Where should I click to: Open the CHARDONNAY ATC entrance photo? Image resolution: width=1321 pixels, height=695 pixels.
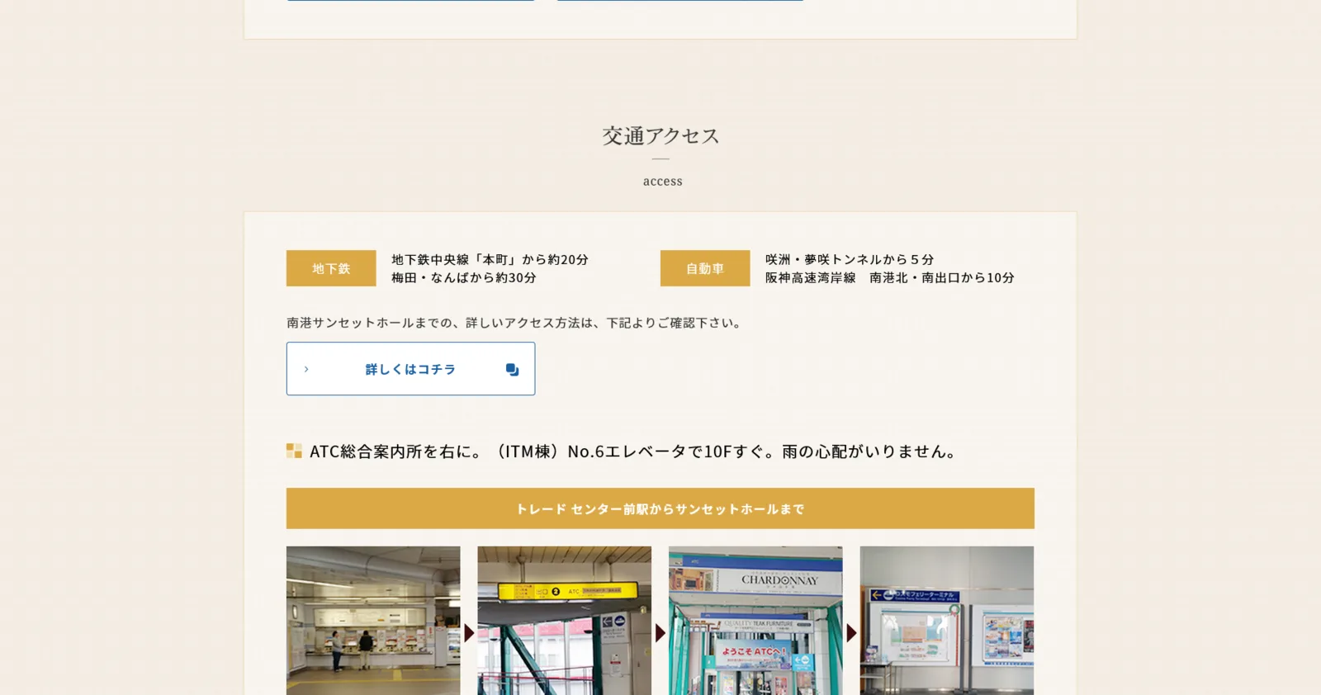(755, 621)
